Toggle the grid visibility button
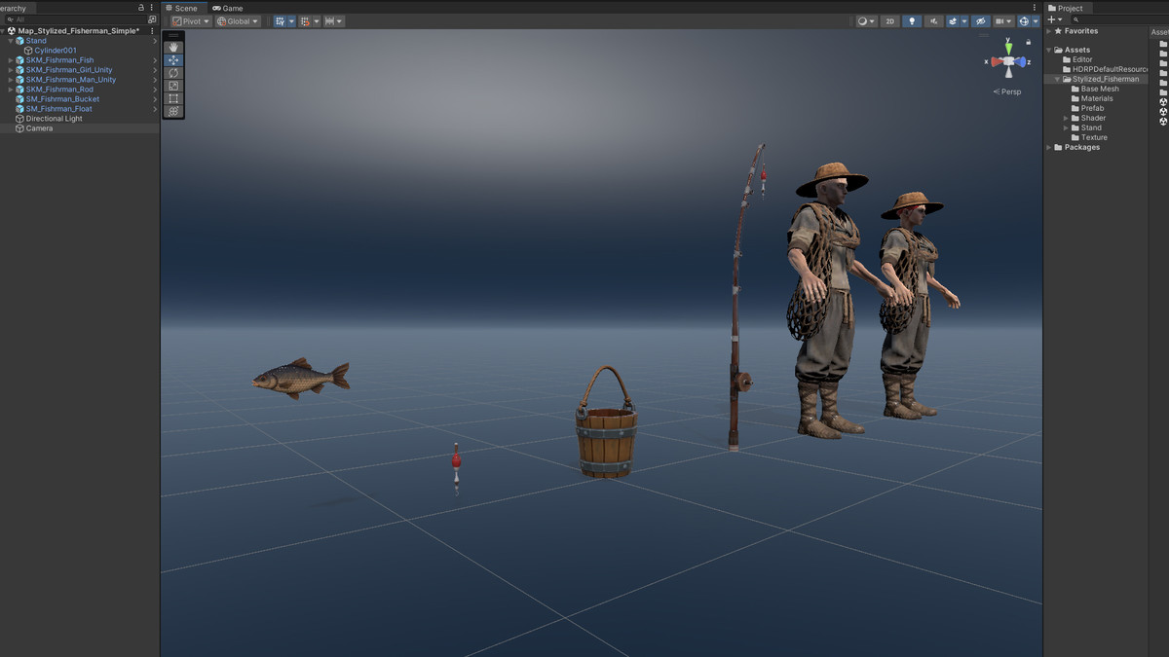 pos(280,20)
